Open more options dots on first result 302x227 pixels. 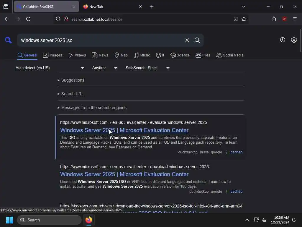(226, 152)
